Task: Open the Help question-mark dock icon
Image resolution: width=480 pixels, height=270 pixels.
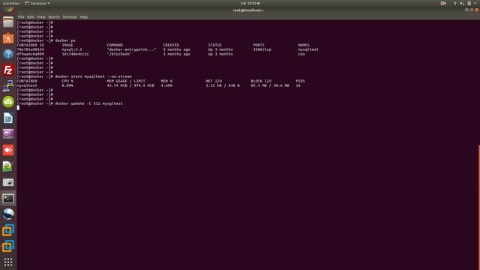Action: pos(8,54)
